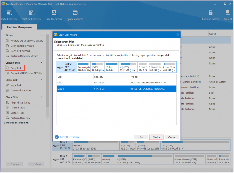
Task: Collapse the Check Disk section
Action: [42, 97]
